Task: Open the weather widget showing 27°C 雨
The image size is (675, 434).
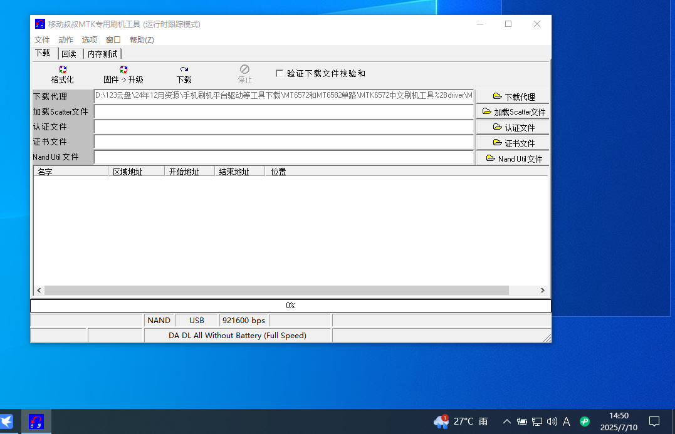Action: (x=461, y=421)
